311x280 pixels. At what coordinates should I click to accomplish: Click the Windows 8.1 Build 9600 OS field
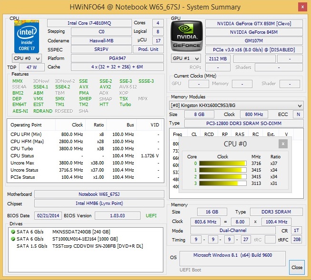[233, 259]
